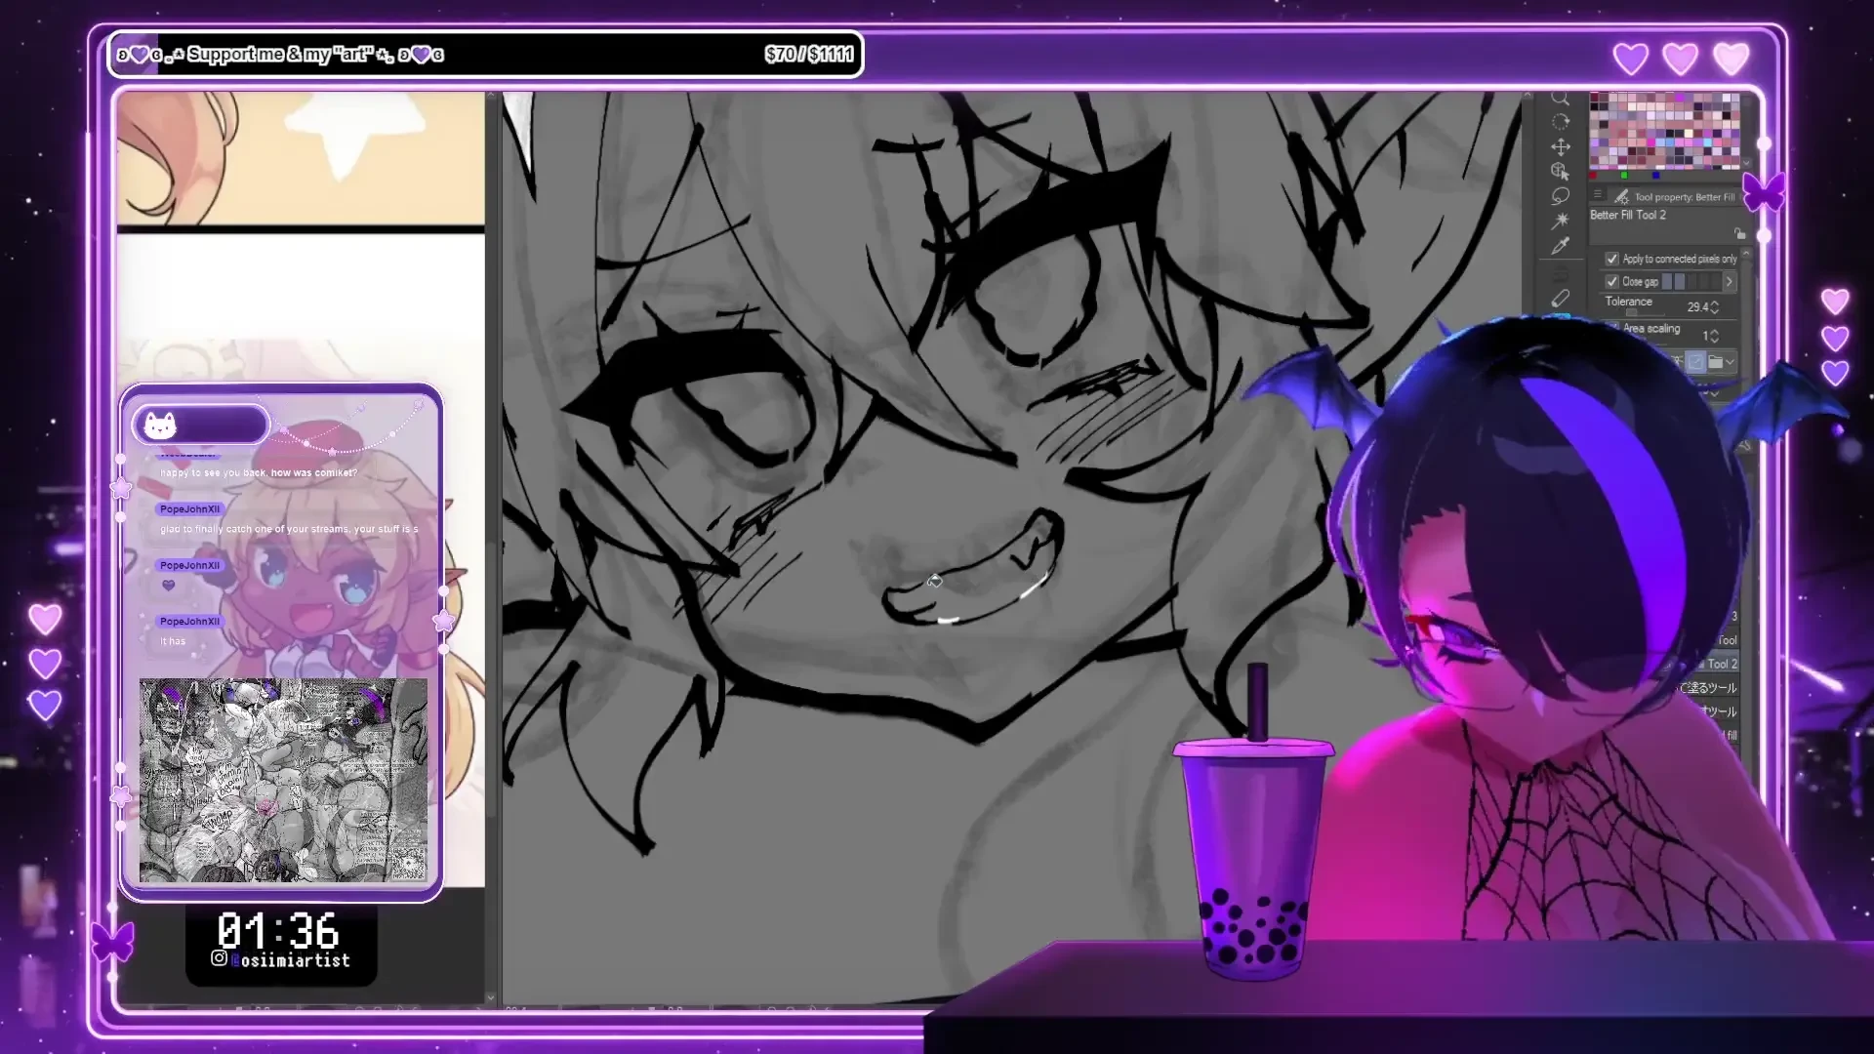Select the Eraser tool
This screenshot has height=1054, width=1874.
(x=1561, y=299)
